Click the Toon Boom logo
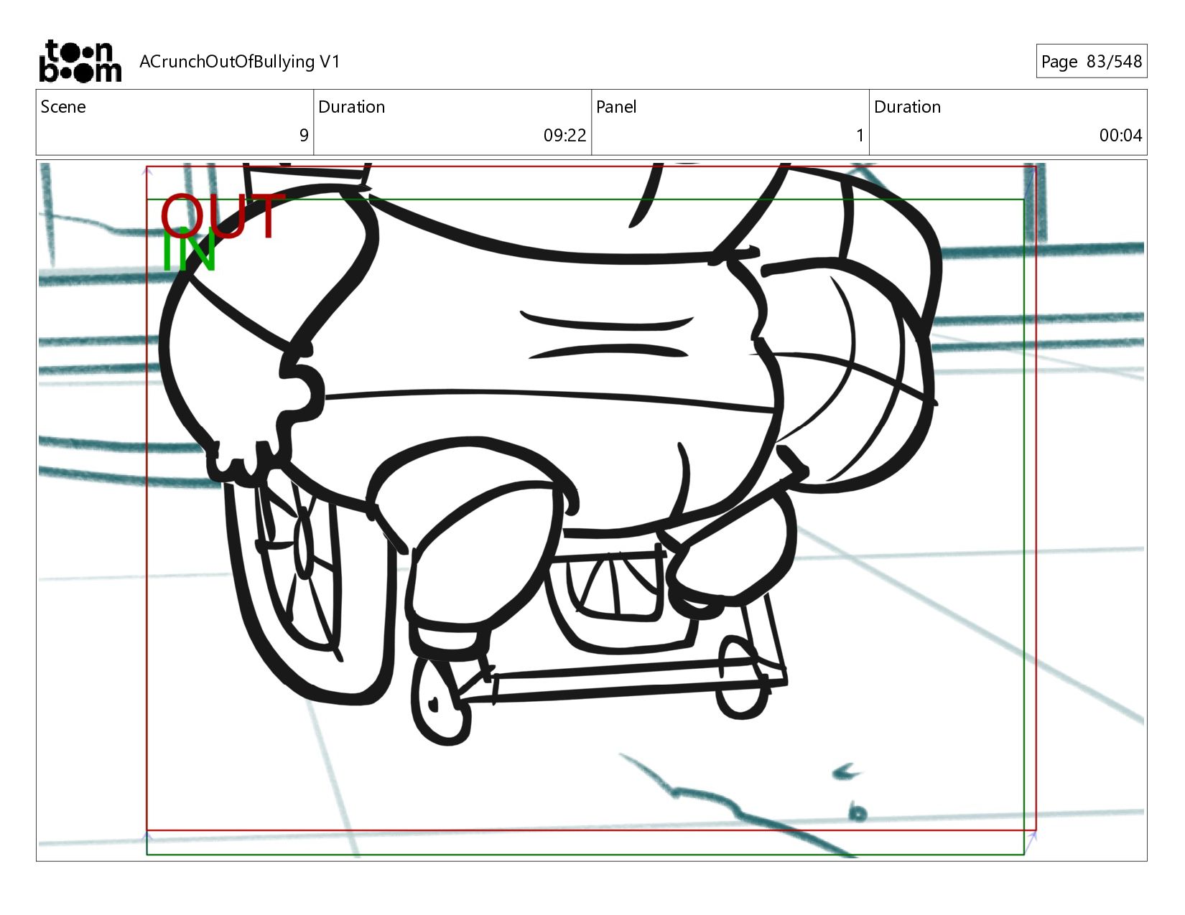1185x915 pixels. coord(80,61)
